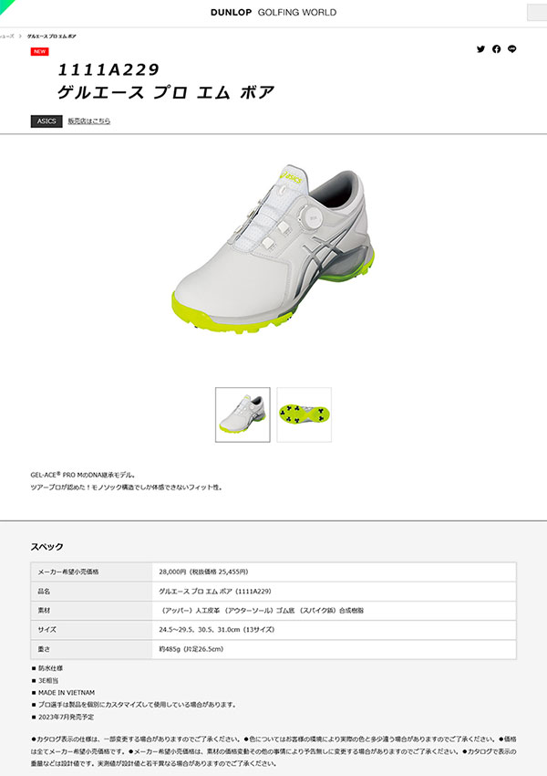Open the gray box button in header corner
547x776 pixels.
(537, 13)
